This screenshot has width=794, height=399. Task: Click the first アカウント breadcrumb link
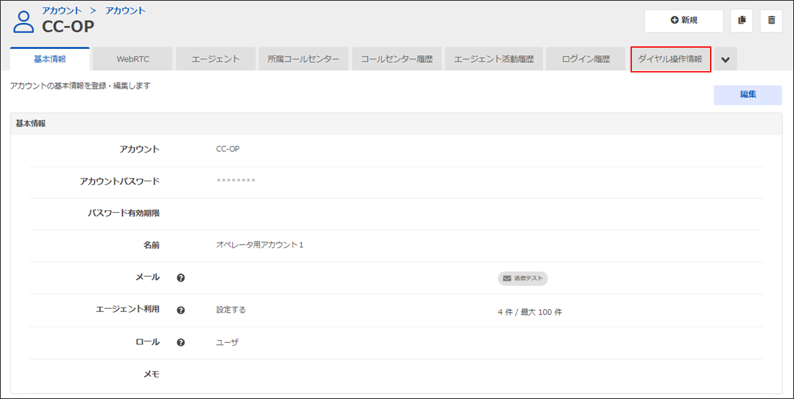tap(62, 10)
